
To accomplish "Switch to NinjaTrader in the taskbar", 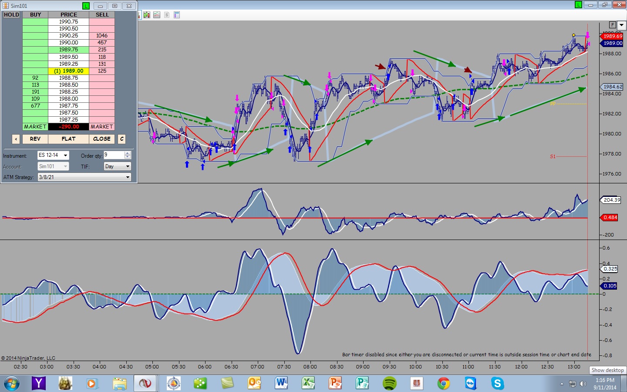I will tap(145, 383).
